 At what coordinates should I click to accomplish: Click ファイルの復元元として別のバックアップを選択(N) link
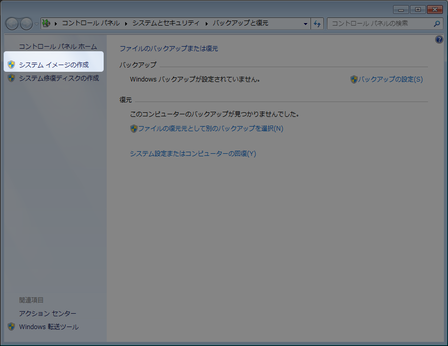click(x=210, y=129)
